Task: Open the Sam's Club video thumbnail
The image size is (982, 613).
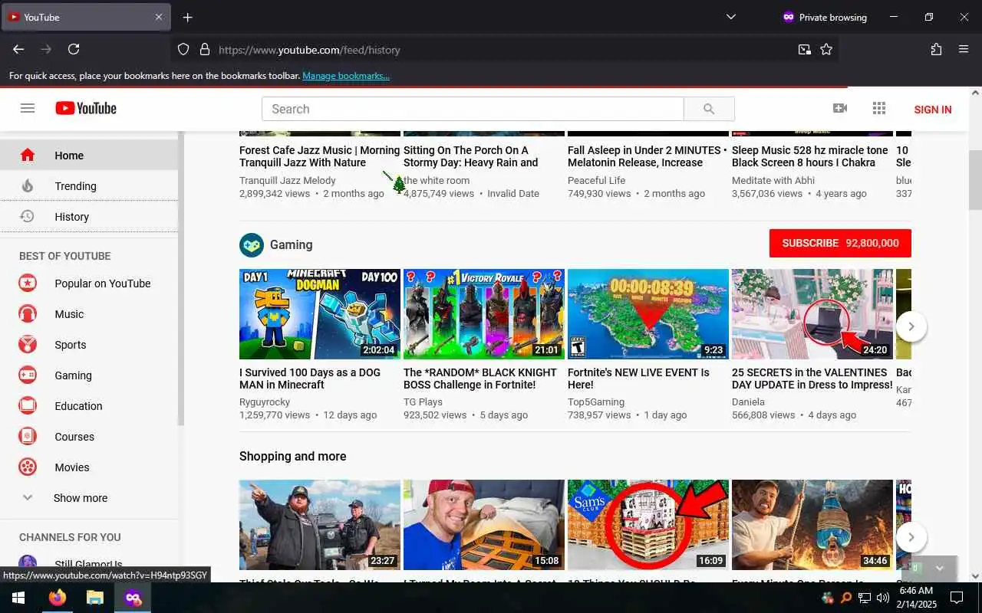Action: click(x=648, y=525)
